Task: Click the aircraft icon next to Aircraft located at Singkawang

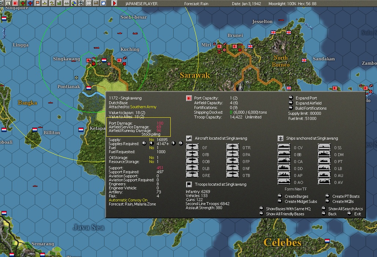Action: (189, 138)
